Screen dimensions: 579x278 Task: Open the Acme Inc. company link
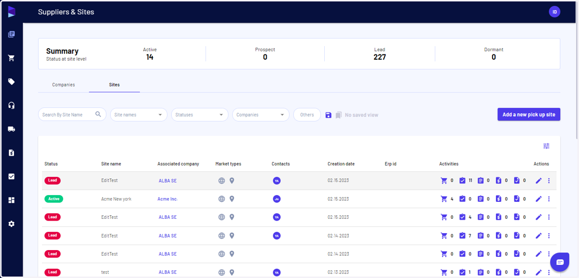pyautogui.click(x=167, y=199)
